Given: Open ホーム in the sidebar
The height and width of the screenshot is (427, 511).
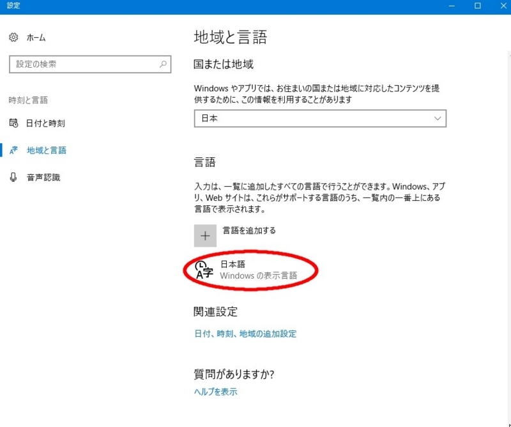Looking at the screenshot, I should [36, 38].
